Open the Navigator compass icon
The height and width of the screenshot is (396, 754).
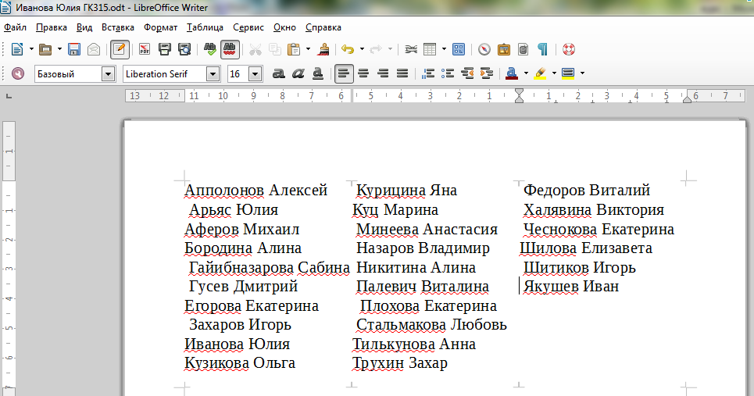(484, 49)
